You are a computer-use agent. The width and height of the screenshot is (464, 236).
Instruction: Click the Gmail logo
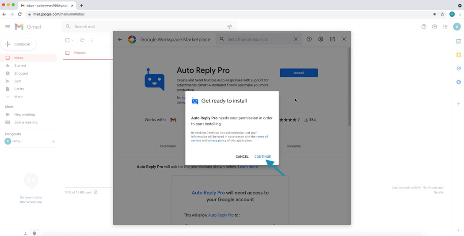tap(28, 27)
